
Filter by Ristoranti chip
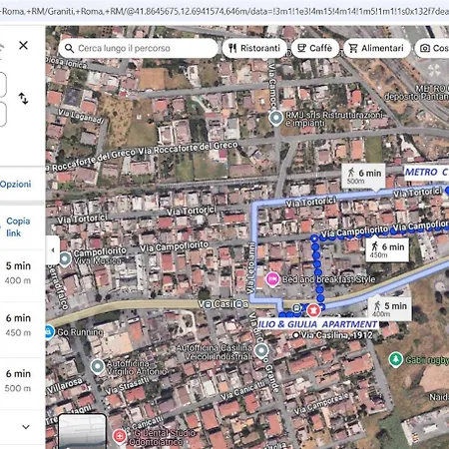coord(254,48)
